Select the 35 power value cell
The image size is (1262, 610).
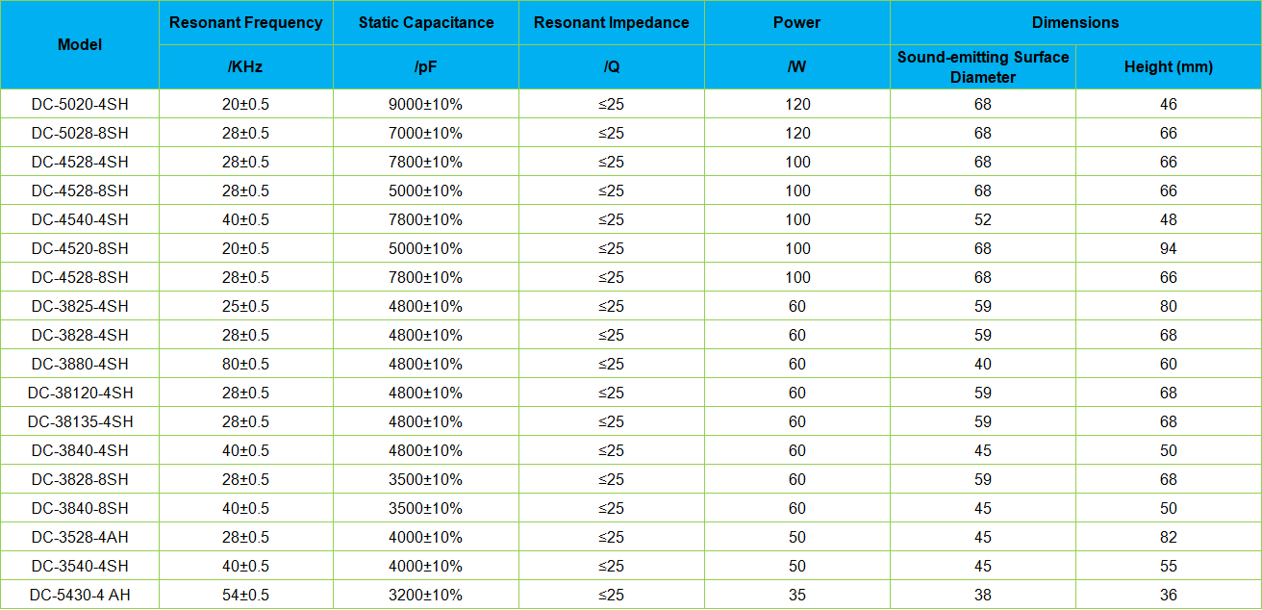tap(796, 595)
